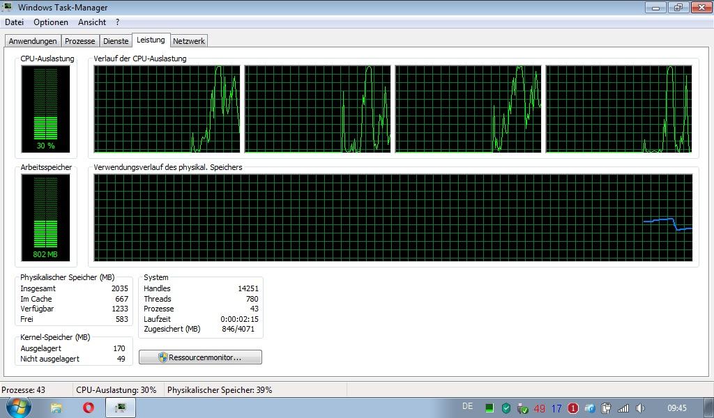Screen dimensions: 714x418
Task: Click the first CPU core history graph
Action: click(167, 109)
